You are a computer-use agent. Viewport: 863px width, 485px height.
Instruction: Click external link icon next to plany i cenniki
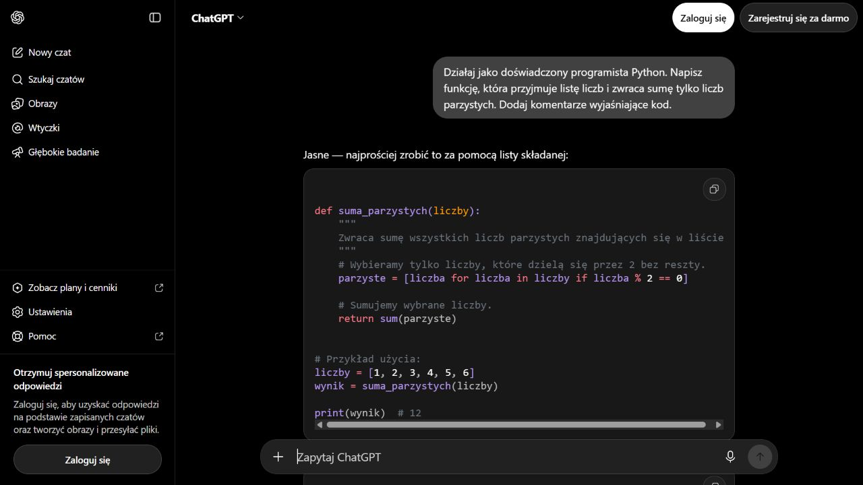click(159, 288)
